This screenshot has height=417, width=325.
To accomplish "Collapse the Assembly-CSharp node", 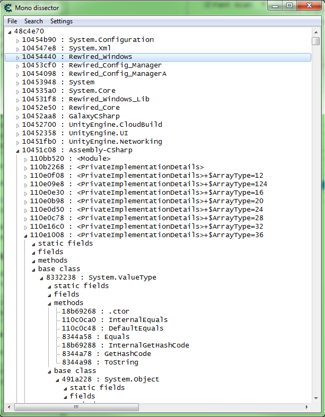I will tap(17, 151).
